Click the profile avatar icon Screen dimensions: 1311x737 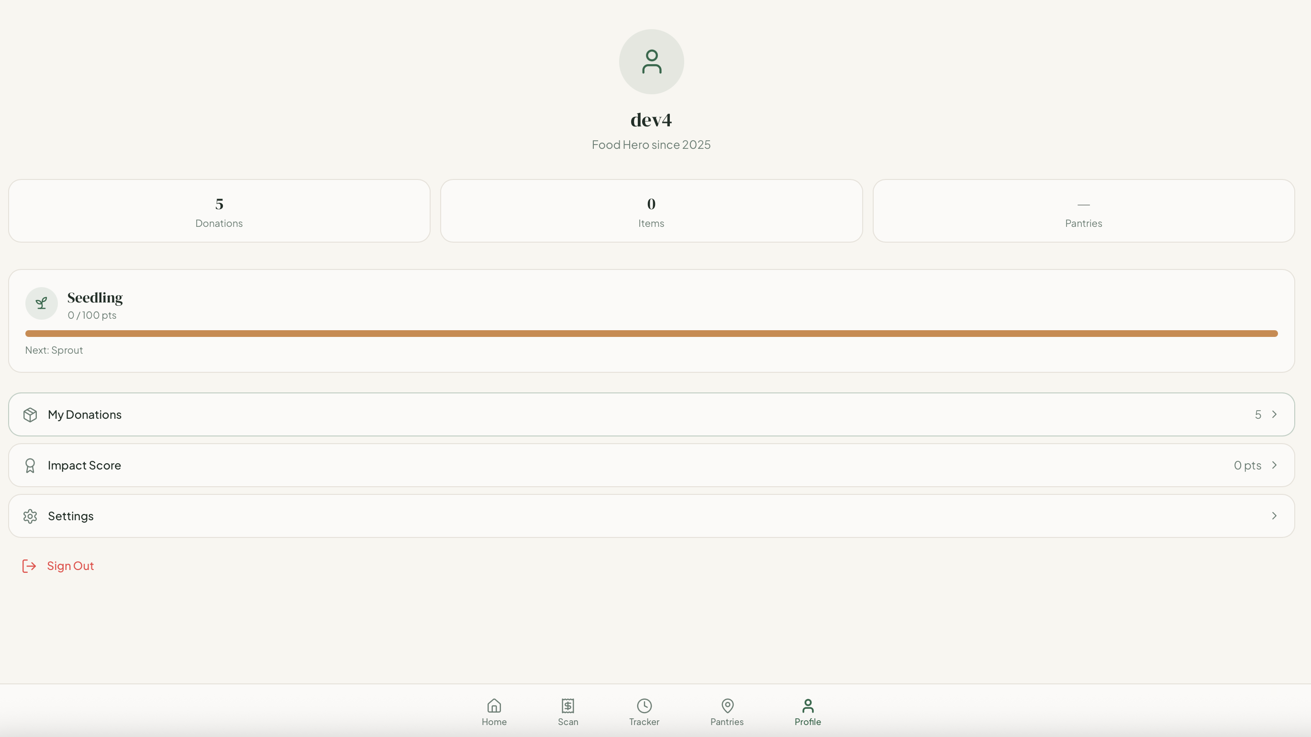[x=651, y=62]
